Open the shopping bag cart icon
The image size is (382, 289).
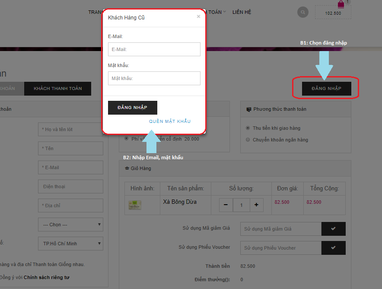(x=341, y=5)
